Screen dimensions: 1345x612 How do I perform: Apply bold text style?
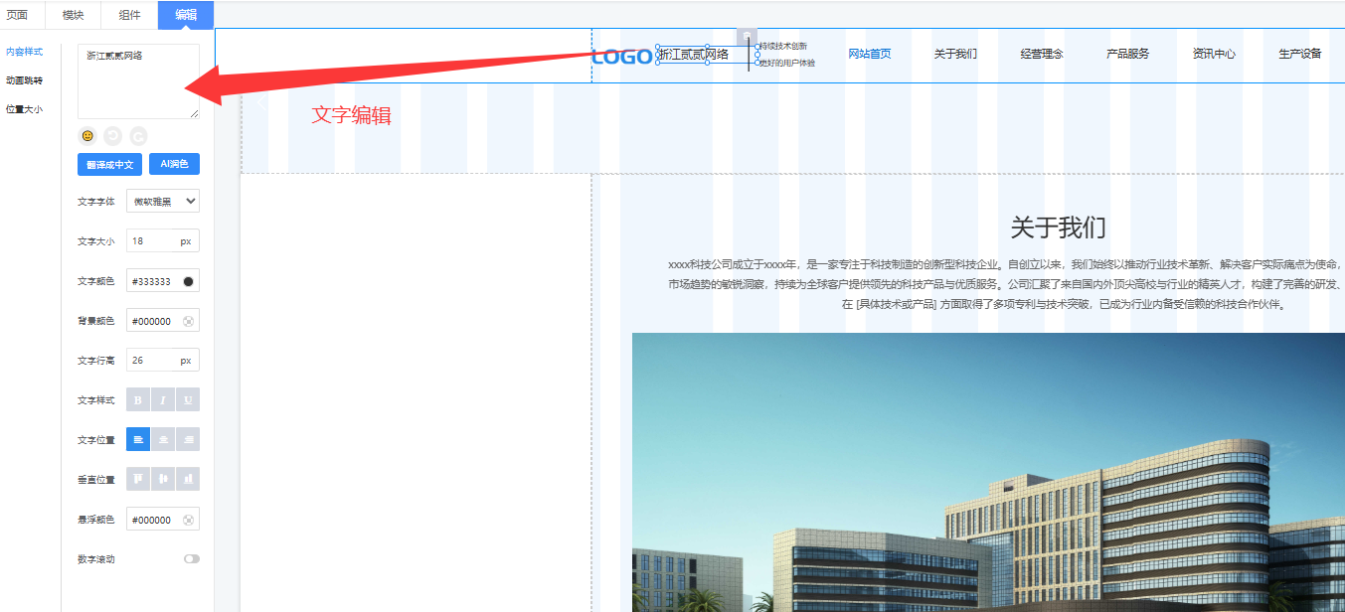pos(138,400)
